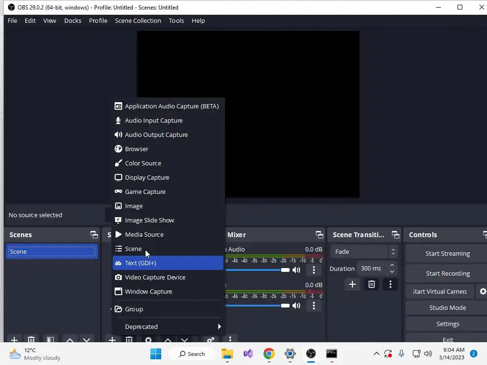Select Game Capture source

point(168,192)
